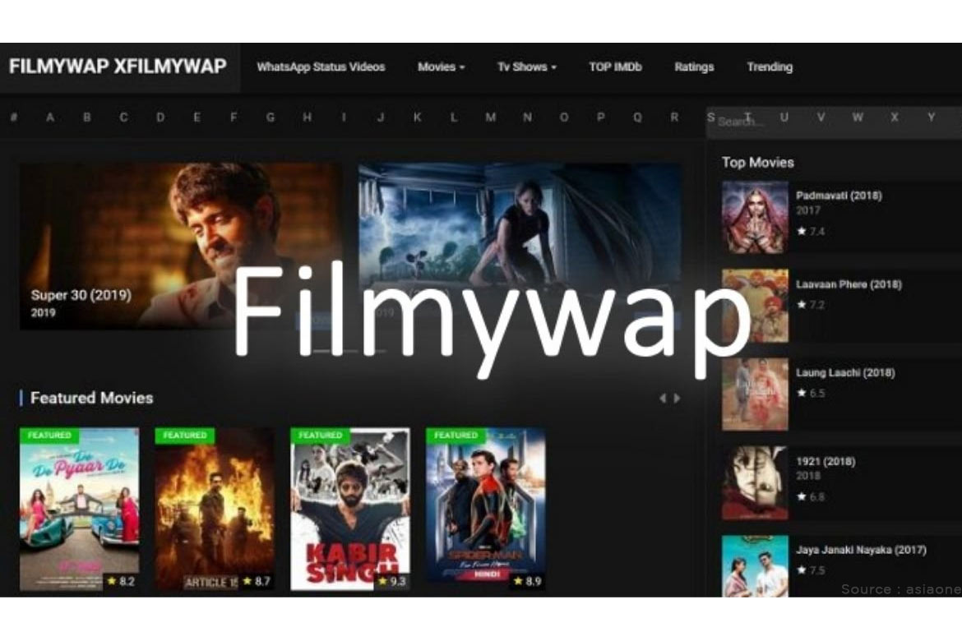Go to the Ratings page
The image size is (962, 641).
[694, 67]
